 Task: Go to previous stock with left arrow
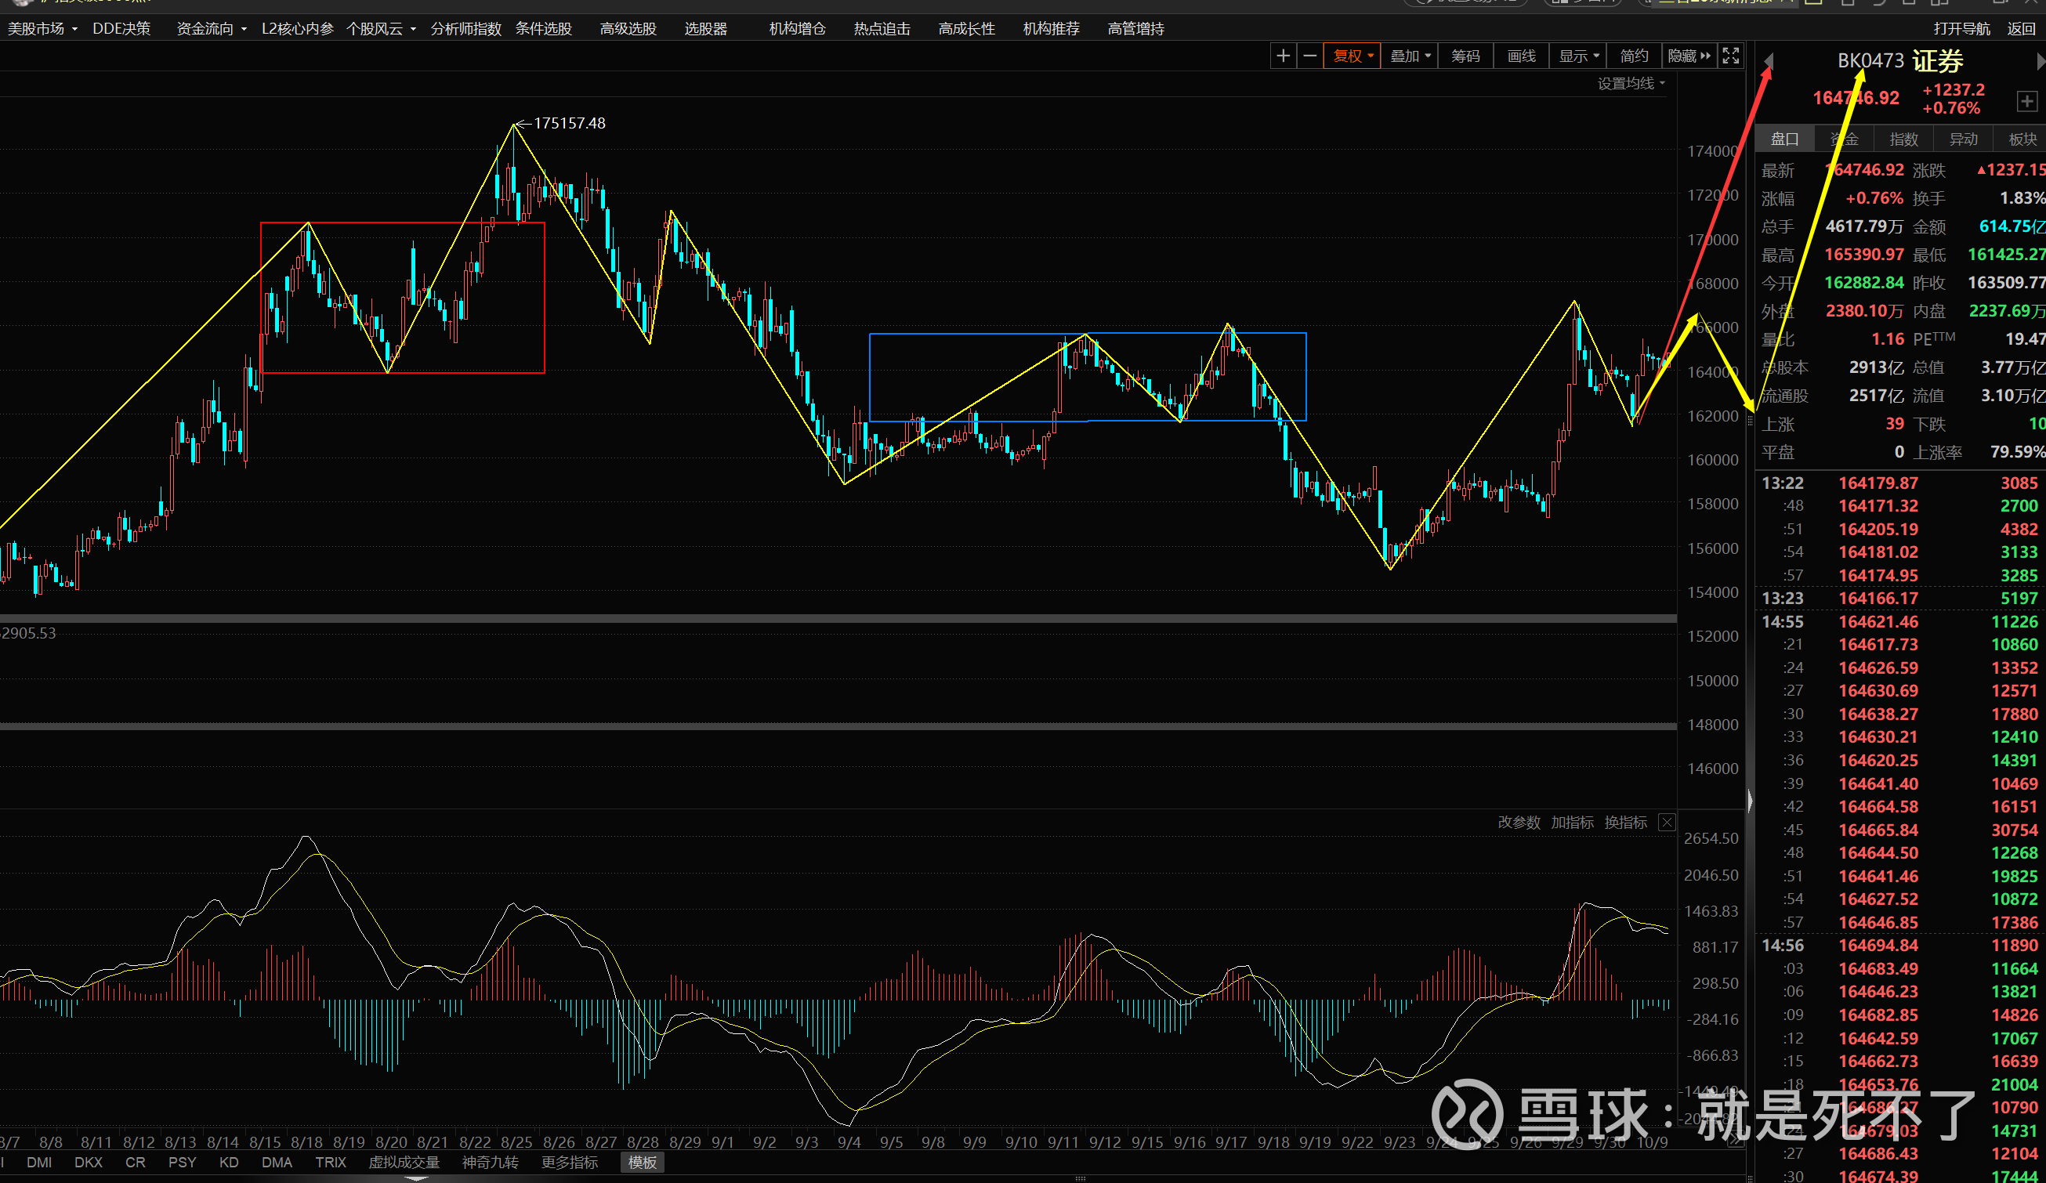tap(1769, 62)
